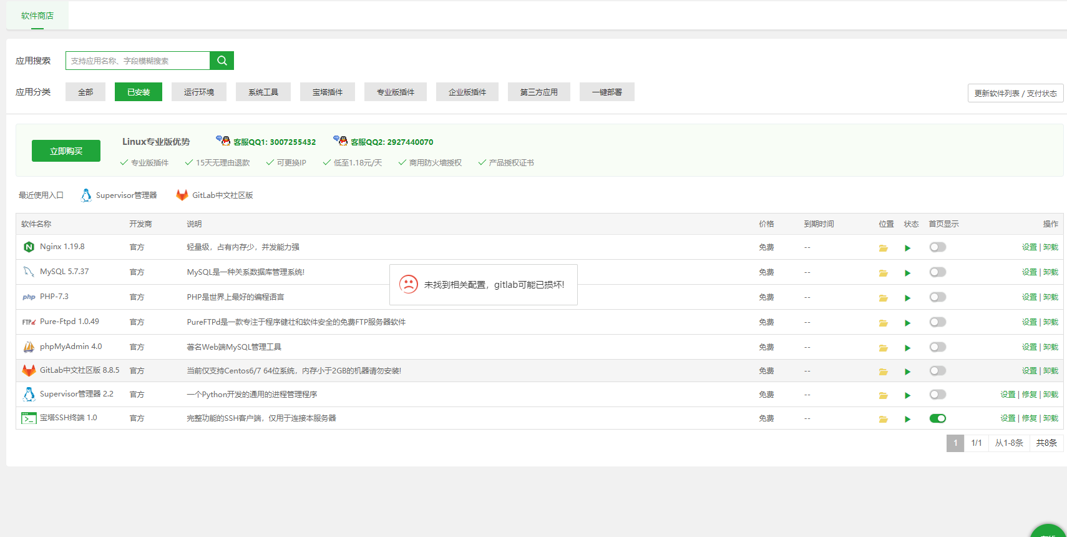Toggle homepage display for PHP-7.3
Screen dimensions: 1067x537
click(937, 297)
